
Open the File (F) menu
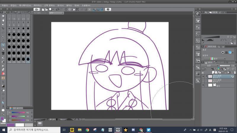5,5
